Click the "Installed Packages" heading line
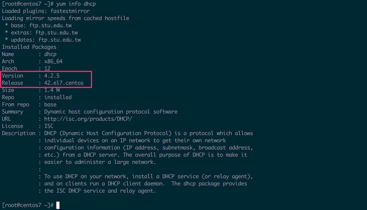Image resolution: width=367 pixels, height=210 pixels. click(x=29, y=47)
